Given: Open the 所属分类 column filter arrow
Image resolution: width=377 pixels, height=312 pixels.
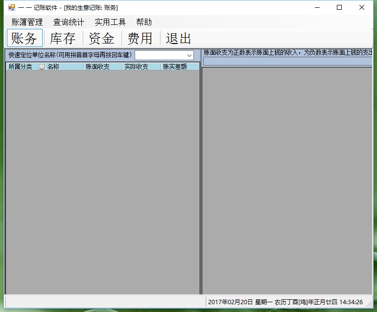Looking at the screenshot, I should (x=42, y=67).
